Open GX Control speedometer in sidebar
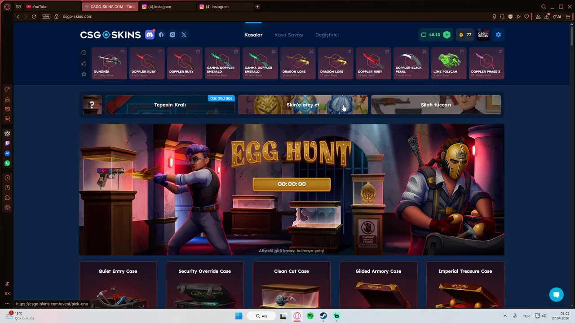Viewport: 575px width, 323px height. [x=7, y=89]
